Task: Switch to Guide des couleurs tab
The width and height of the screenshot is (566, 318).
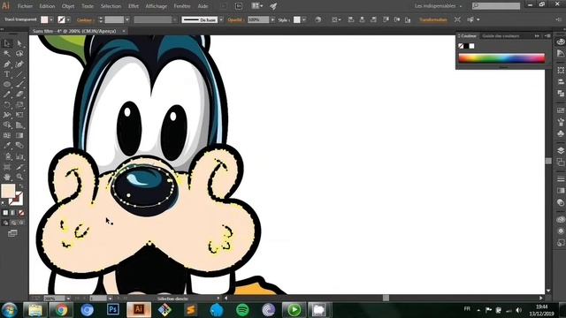Action: (501, 36)
